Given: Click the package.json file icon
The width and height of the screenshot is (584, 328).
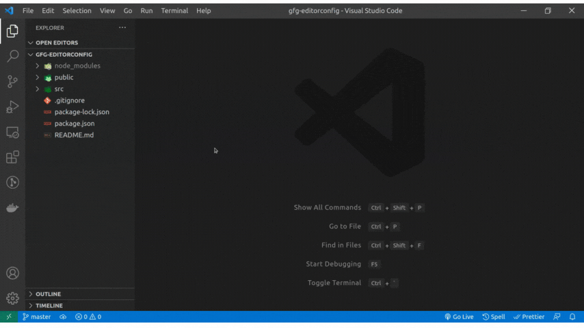Looking at the screenshot, I should pos(47,124).
